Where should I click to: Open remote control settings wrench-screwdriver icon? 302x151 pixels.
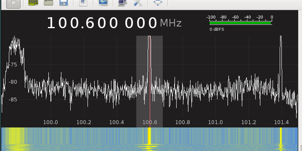[x=138, y=3]
